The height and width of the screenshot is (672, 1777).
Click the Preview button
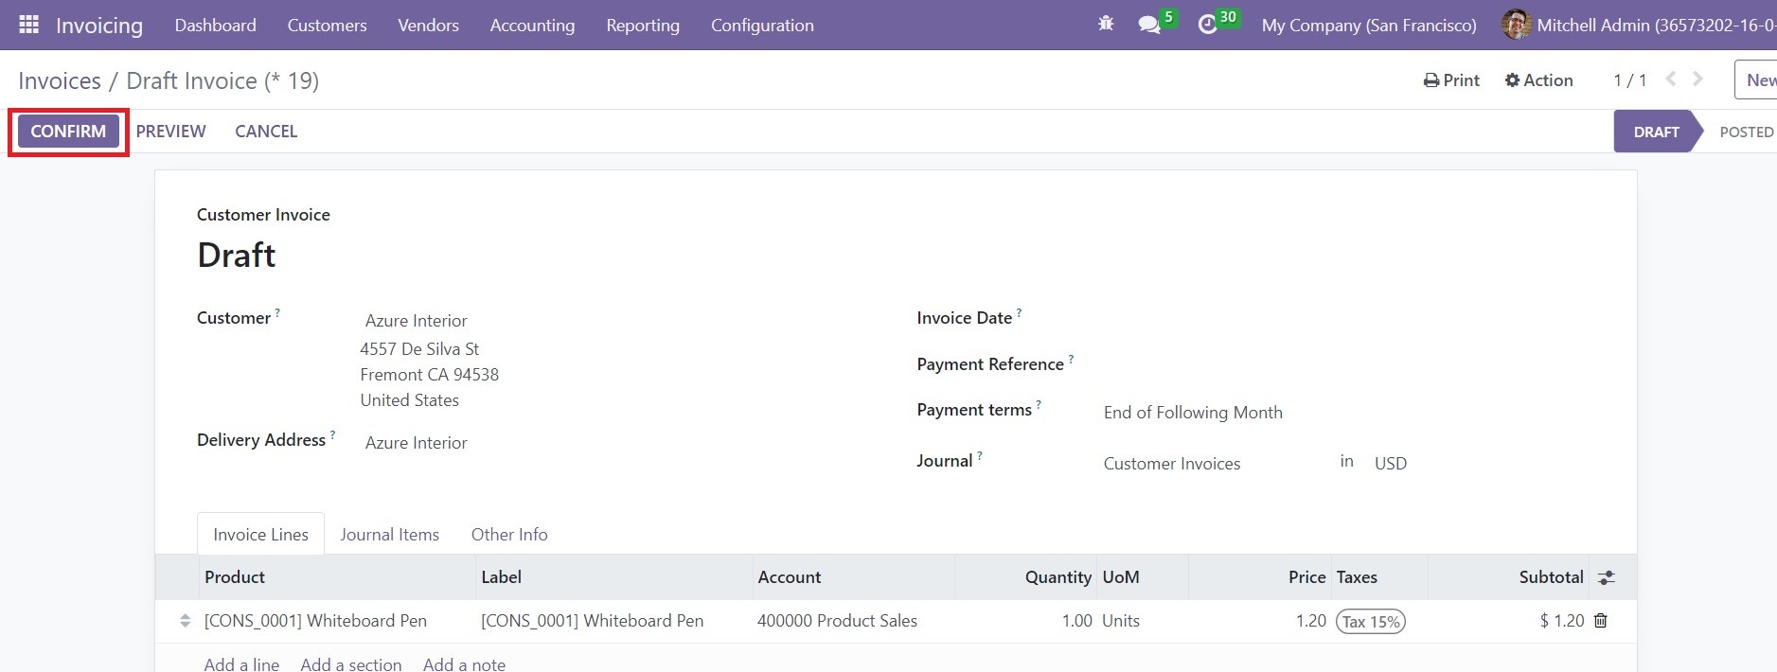[170, 132]
